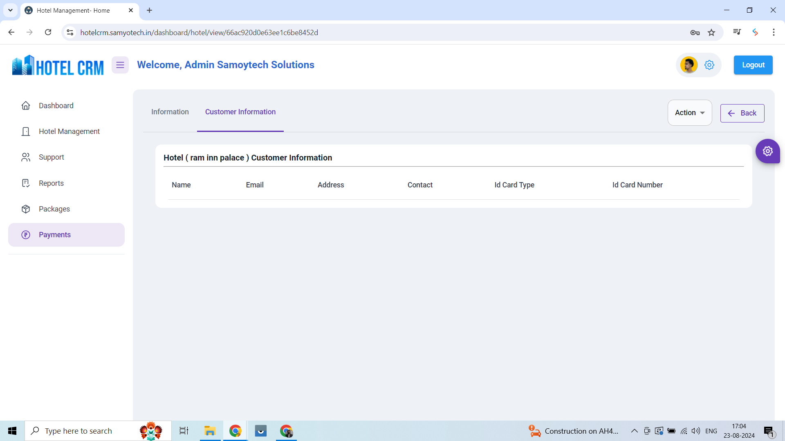The height and width of the screenshot is (441, 785).
Task: Select the Customer Information tab
Action: tap(240, 112)
